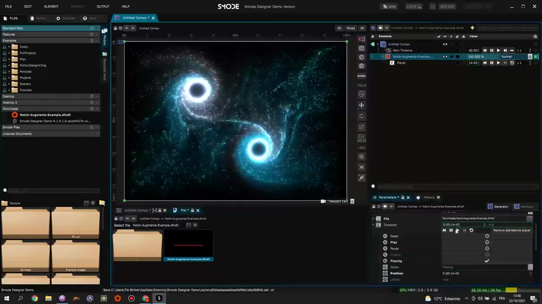Image resolution: width=542 pixels, height=304 pixels.
Task: Select the move tool in viewport toolbar
Action: click(x=362, y=105)
